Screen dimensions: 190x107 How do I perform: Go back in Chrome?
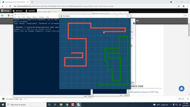(3, 6)
